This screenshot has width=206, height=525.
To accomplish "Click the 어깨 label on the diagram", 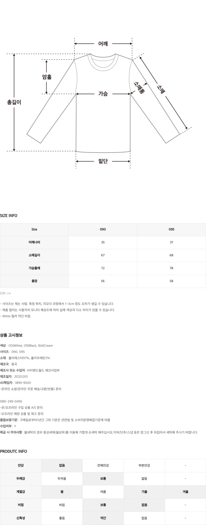I will click(x=103, y=44).
